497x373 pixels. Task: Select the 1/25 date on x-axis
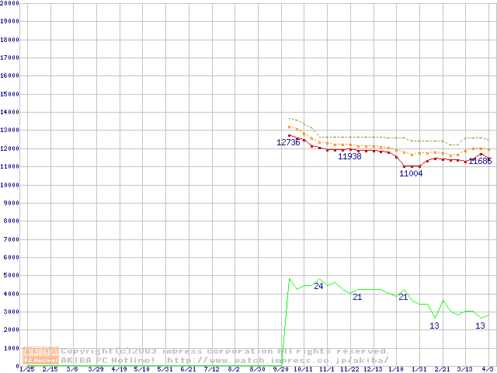click(26, 370)
